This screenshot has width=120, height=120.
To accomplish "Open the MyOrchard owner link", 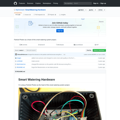I will pyautogui.click(x=20, y=10).
